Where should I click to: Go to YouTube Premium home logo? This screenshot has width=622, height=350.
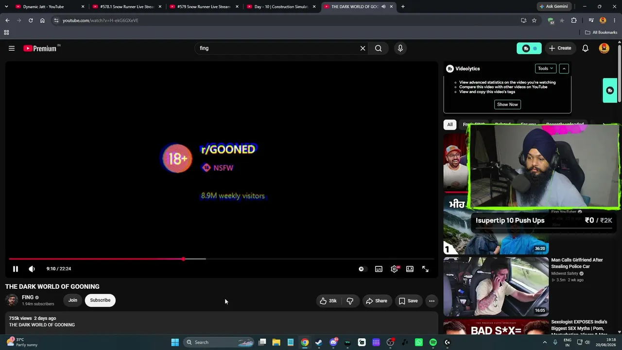tap(40, 48)
